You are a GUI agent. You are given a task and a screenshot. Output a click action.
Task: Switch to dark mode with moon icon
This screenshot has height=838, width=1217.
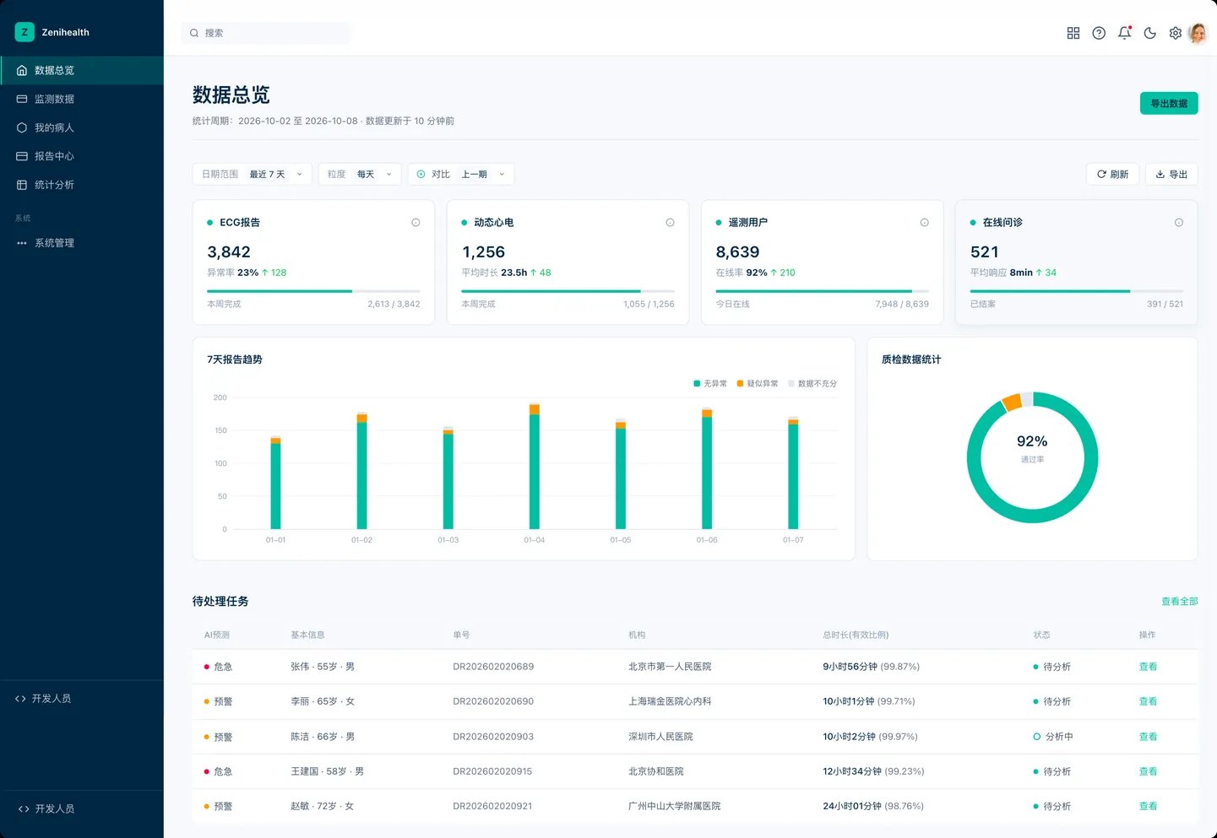(x=1149, y=33)
